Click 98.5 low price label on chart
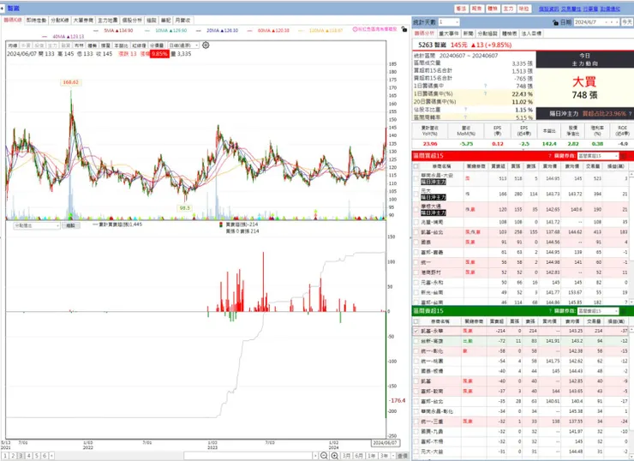This screenshot has width=634, height=461. [185, 208]
